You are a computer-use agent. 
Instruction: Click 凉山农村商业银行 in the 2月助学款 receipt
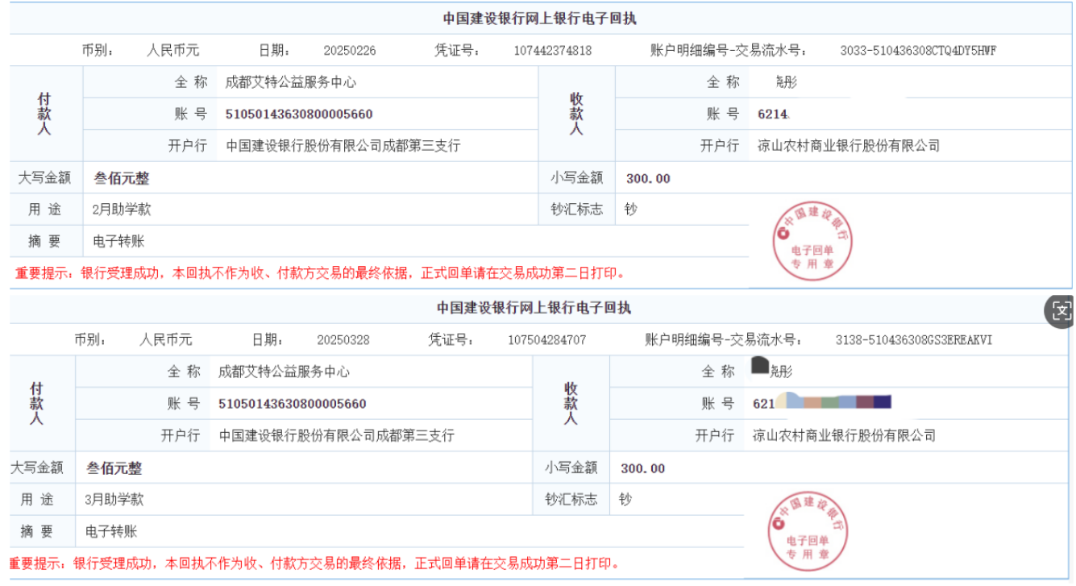click(x=849, y=146)
